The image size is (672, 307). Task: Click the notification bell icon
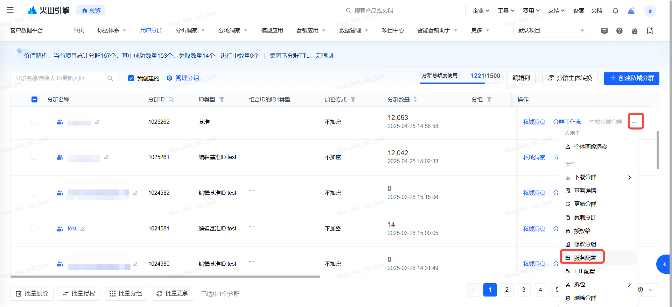[x=615, y=11]
